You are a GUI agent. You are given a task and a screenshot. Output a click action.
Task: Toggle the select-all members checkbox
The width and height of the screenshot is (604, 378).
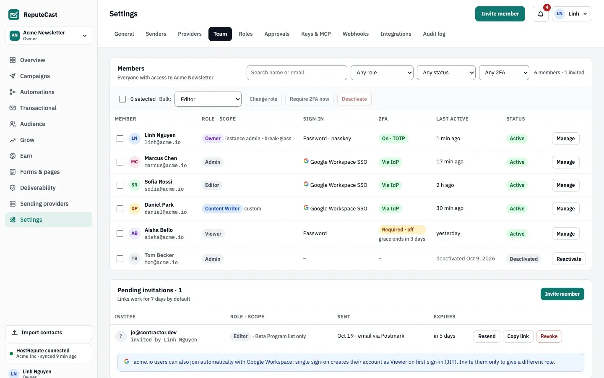pos(122,99)
